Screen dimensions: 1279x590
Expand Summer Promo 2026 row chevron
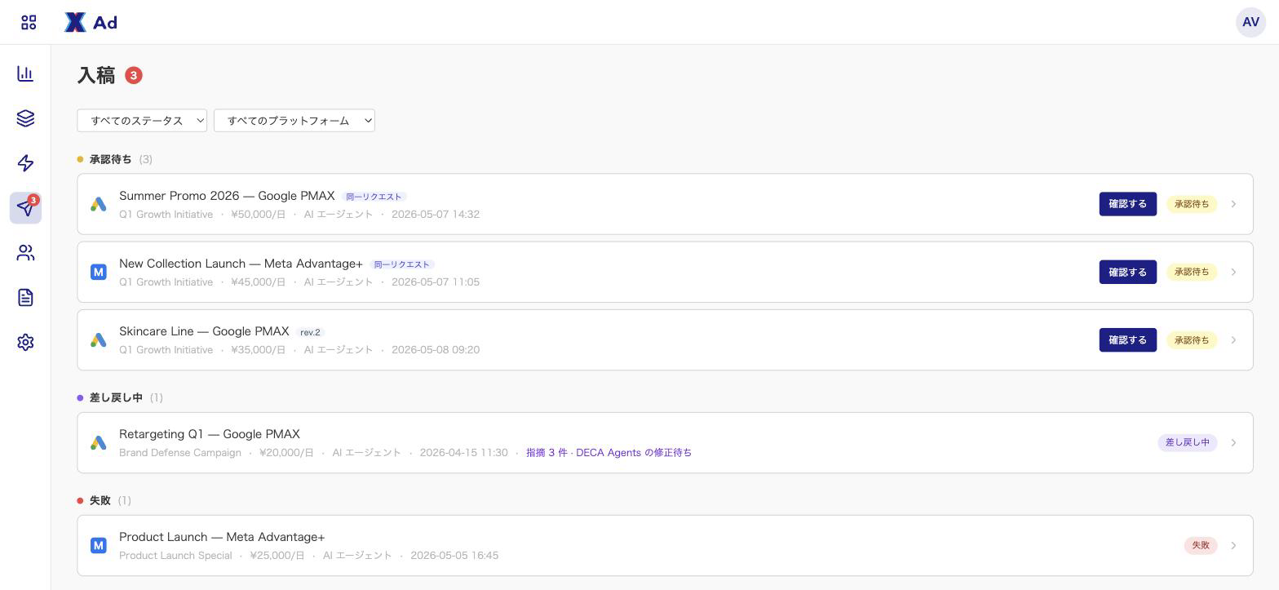tap(1233, 204)
